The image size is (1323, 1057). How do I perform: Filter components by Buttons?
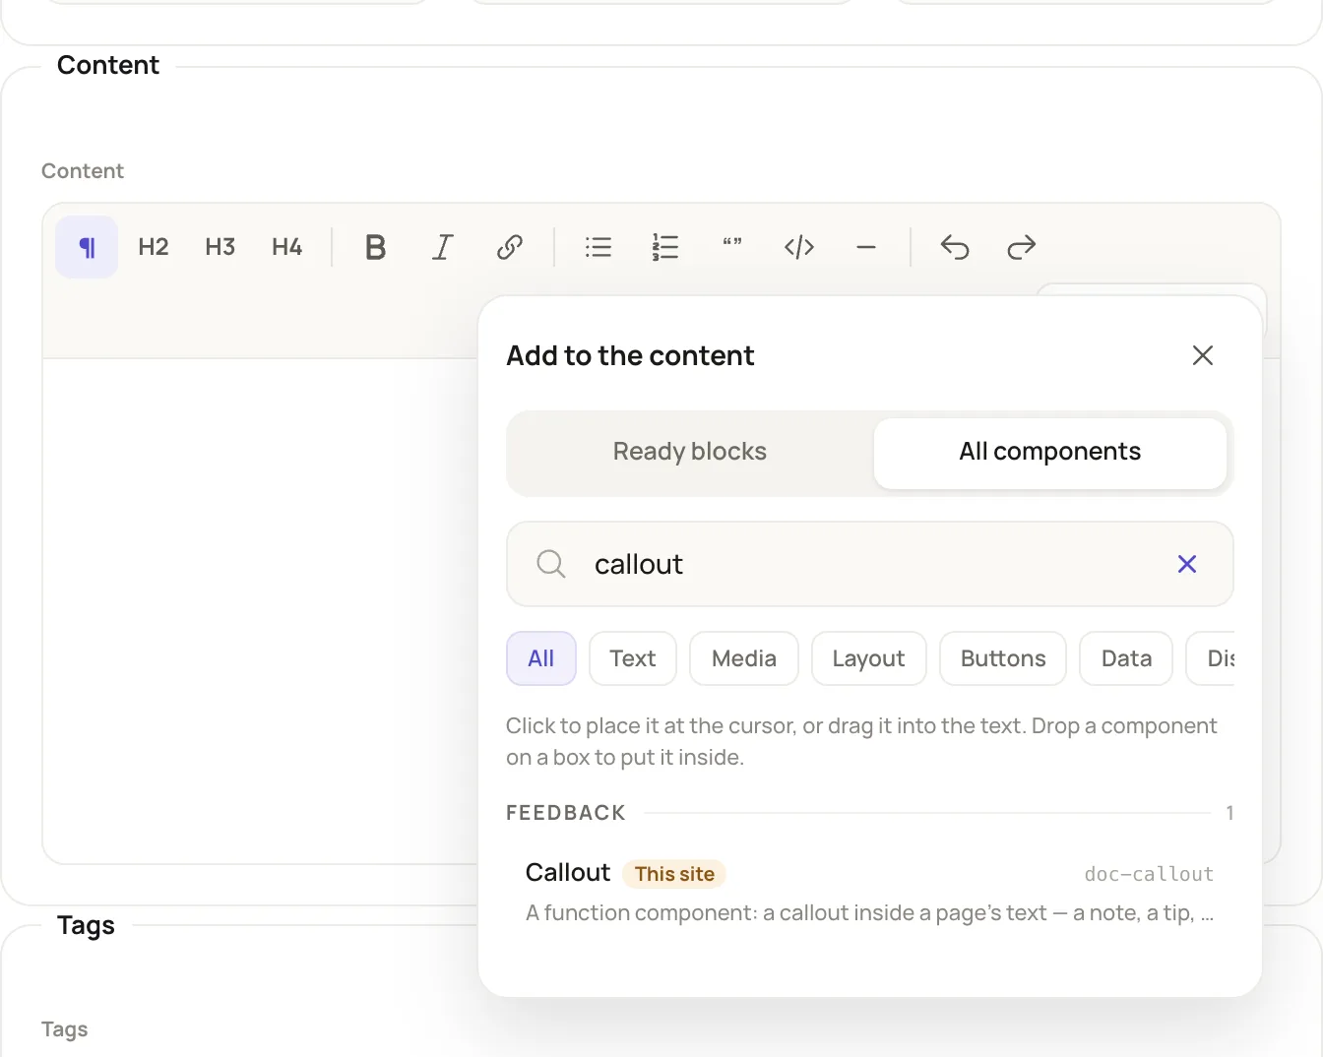point(1003,658)
